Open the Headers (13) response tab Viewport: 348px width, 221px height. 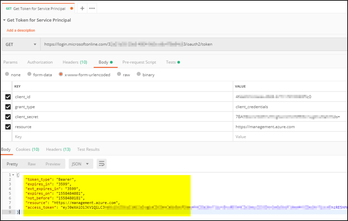(x=58, y=149)
